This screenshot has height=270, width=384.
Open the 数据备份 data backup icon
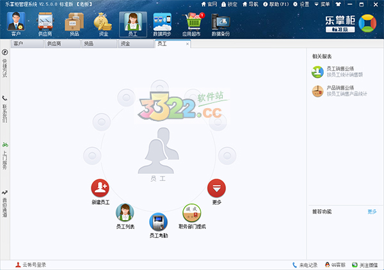[221, 24]
